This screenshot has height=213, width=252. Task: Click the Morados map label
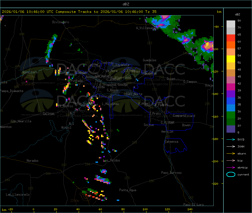point(32,161)
